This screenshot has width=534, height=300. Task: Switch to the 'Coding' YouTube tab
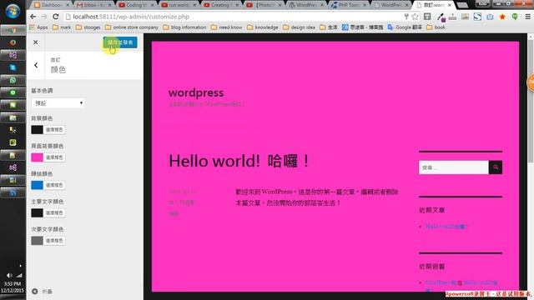[x=135, y=5]
